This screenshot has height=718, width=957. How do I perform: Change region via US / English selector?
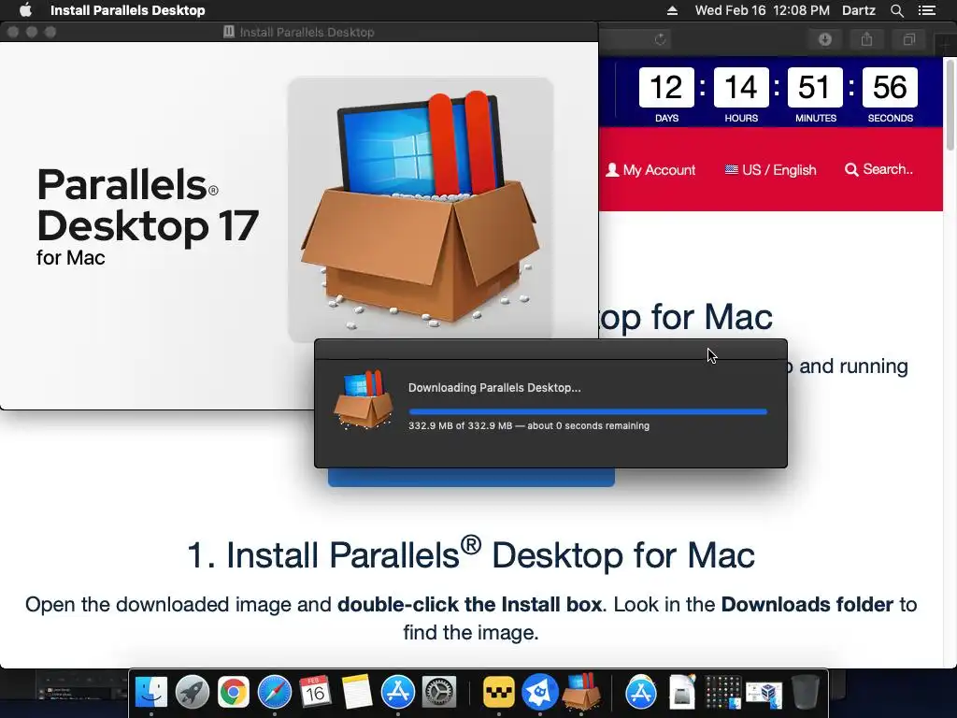pos(770,170)
